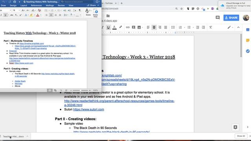This screenshot has width=251, height=141.
Task: Click Show All in downloads bar
Action: tap(241, 136)
